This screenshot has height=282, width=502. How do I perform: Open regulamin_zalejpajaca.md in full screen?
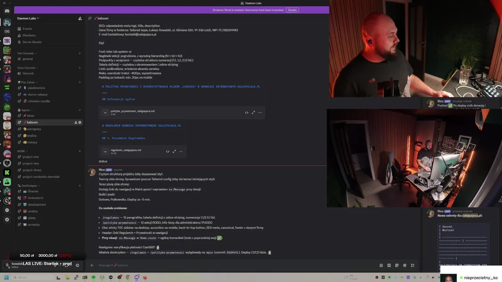pyautogui.click(x=175, y=152)
